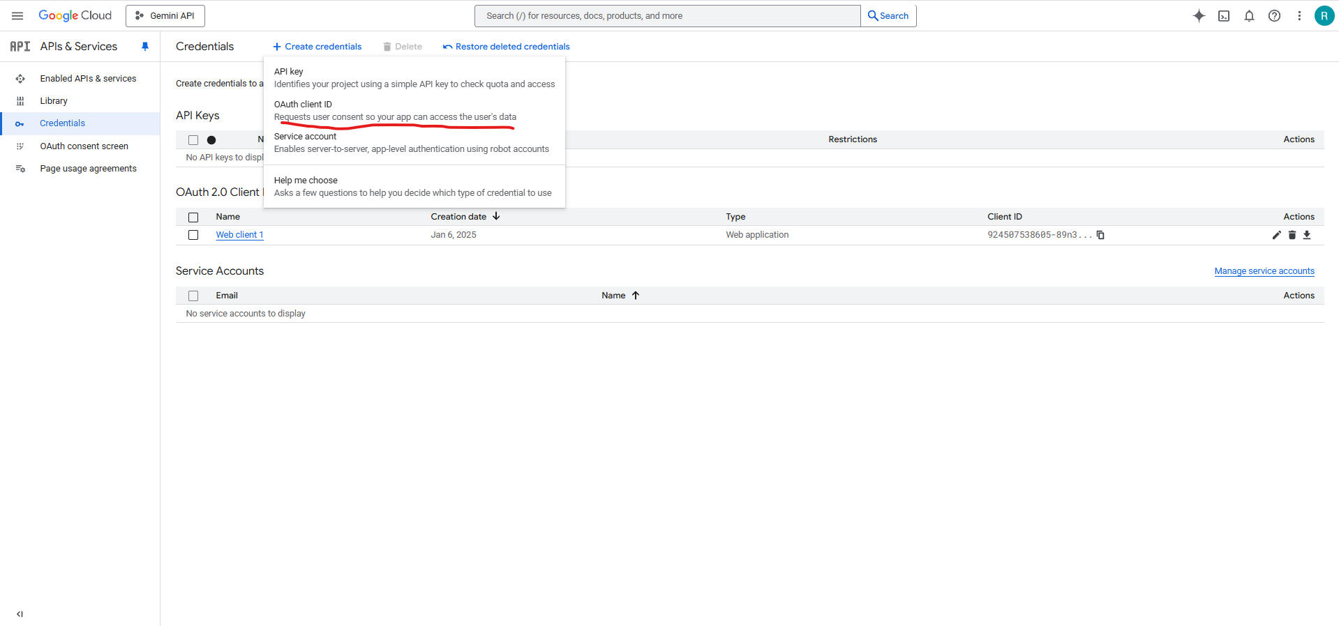This screenshot has width=1339, height=626.
Task: Focus the resource search box
Action: pyautogui.click(x=666, y=16)
